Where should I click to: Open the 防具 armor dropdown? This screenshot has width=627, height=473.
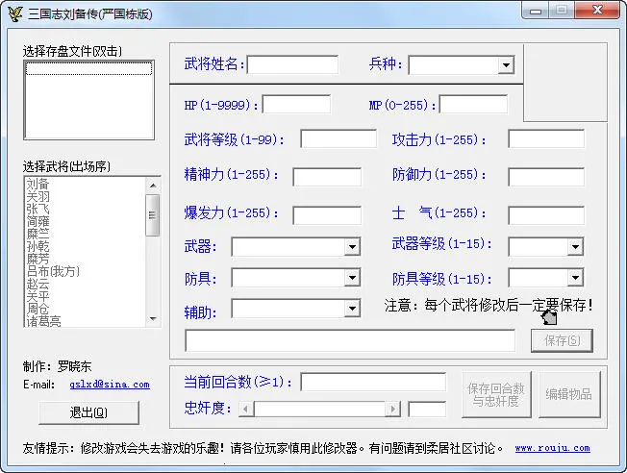point(352,279)
